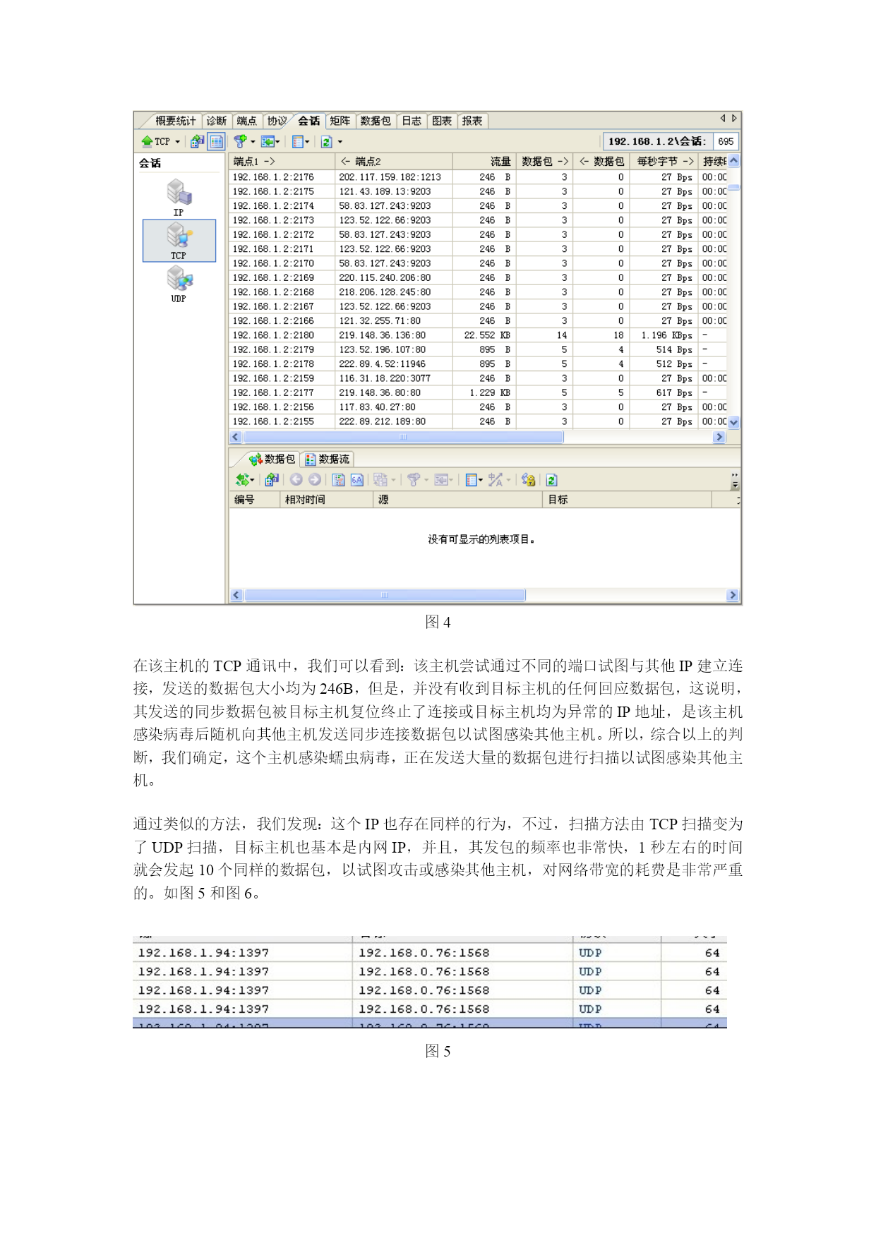The image size is (876, 1238).
Task: Open the TCP protocol dropdown arrow
Action: [x=178, y=142]
